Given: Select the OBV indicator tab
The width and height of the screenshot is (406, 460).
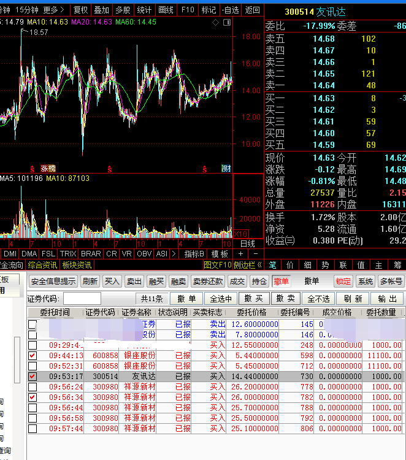Looking at the screenshot, I should pos(144,254).
